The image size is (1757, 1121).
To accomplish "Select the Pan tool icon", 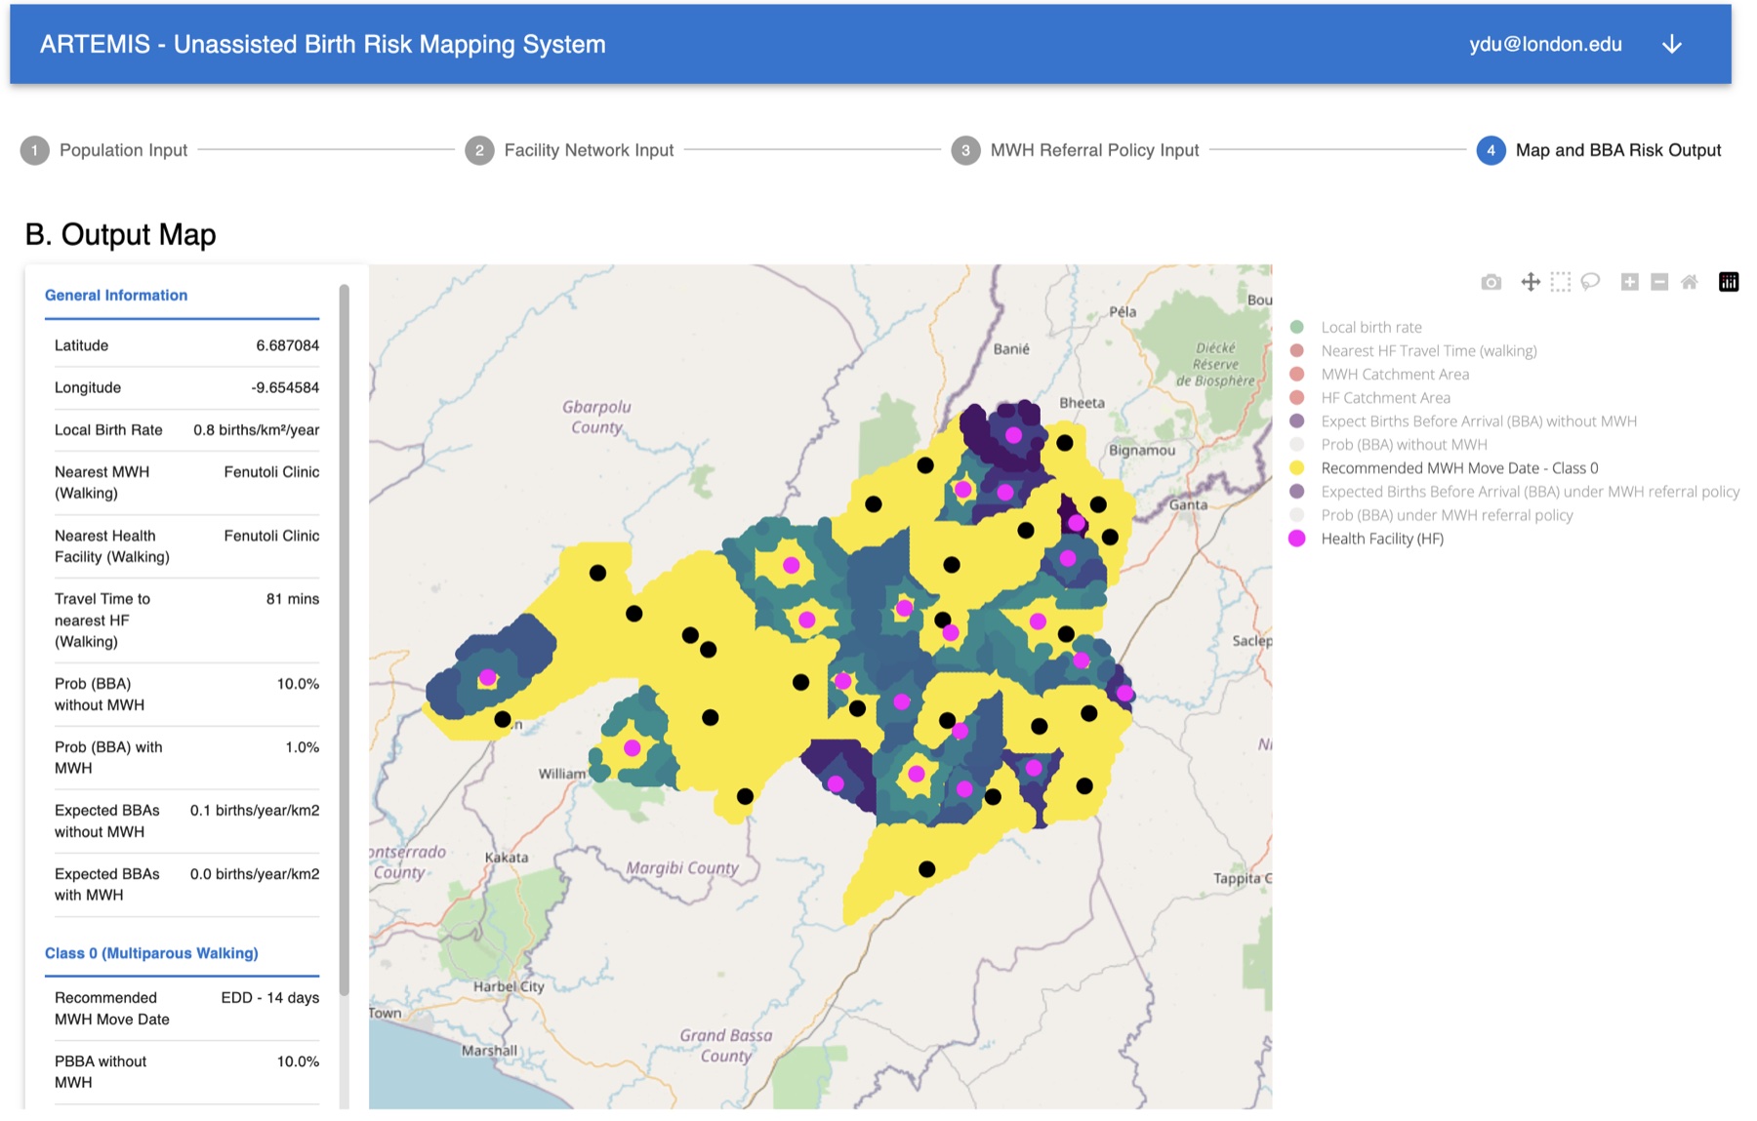I will click(1531, 282).
